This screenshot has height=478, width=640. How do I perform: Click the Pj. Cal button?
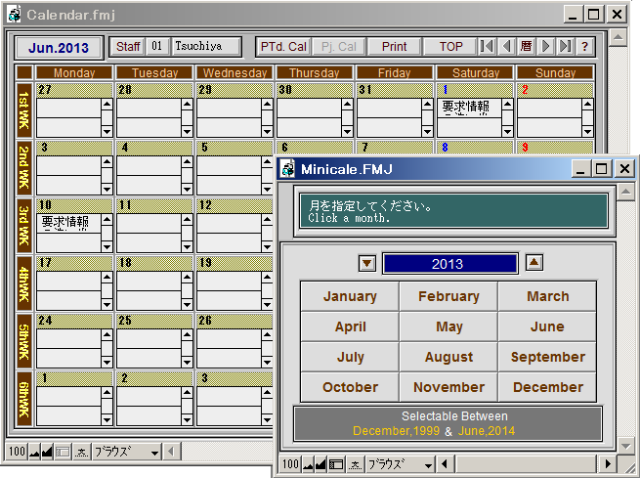click(x=339, y=46)
